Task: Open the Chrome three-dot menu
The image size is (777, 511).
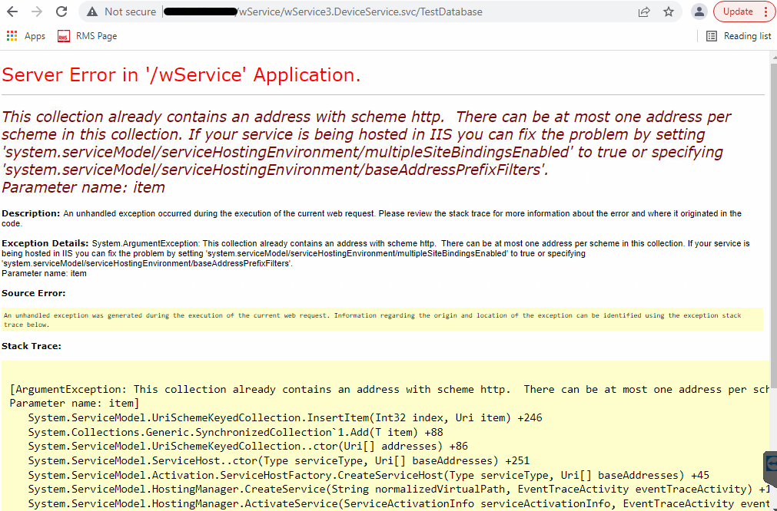Action: click(x=766, y=12)
